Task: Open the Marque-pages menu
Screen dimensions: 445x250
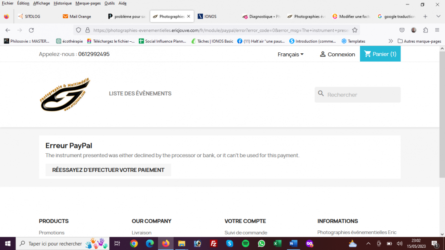Action: pyautogui.click(x=88, y=4)
